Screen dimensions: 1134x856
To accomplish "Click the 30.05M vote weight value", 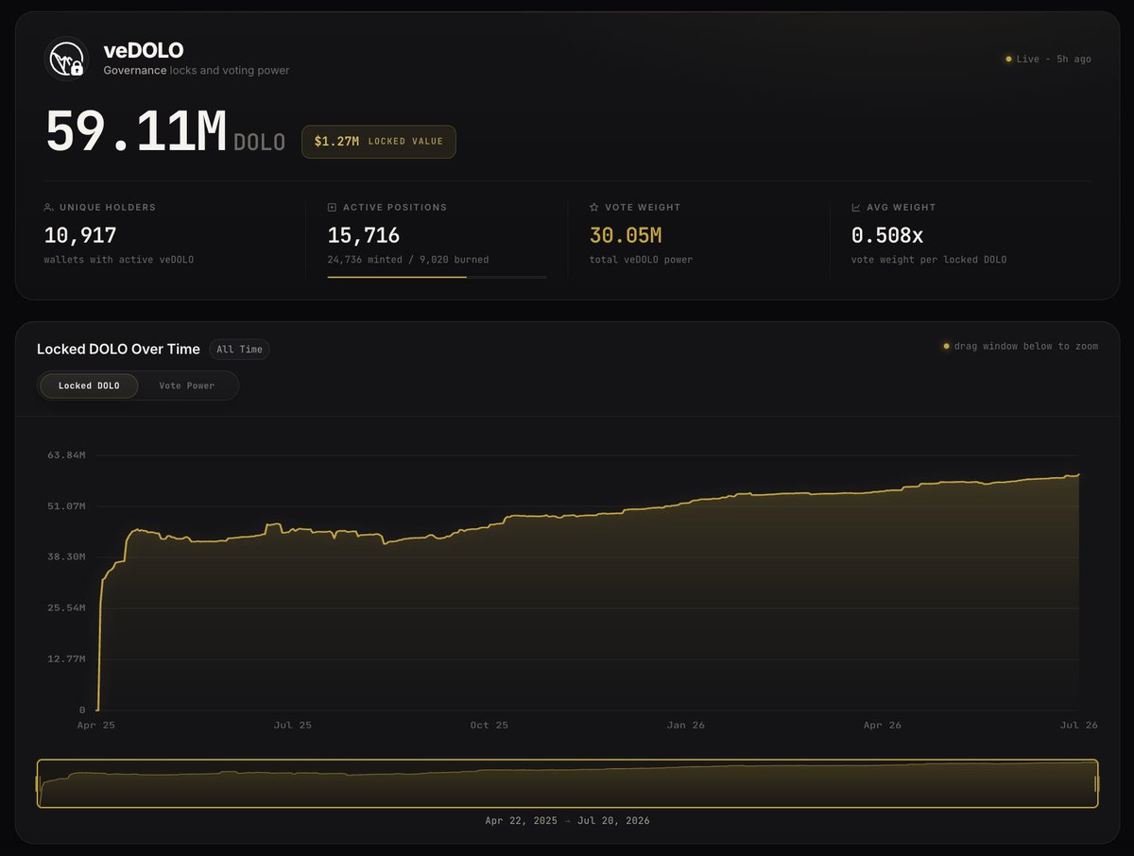I will [x=626, y=235].
